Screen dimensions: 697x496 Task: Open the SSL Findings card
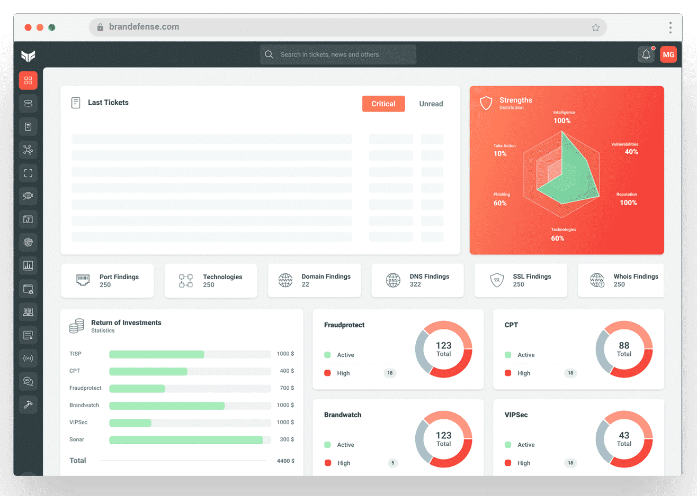[521, 280]
